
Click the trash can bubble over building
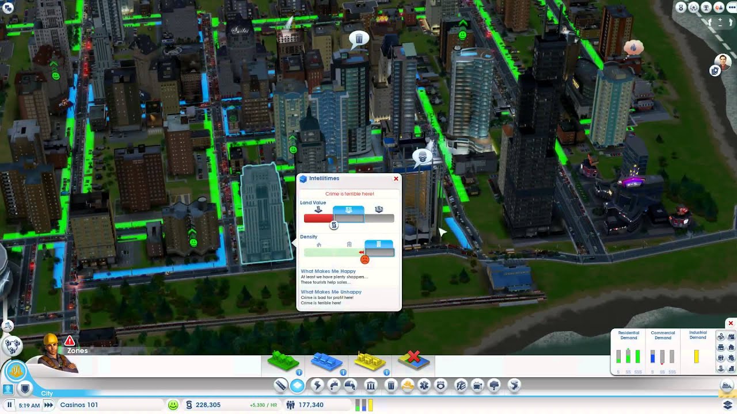point(359,39)
